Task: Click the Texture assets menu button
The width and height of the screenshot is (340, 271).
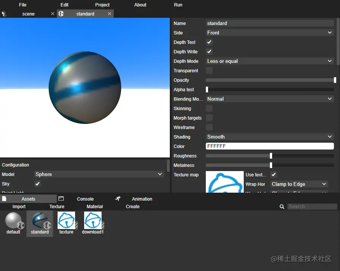Action: point(57,207)
